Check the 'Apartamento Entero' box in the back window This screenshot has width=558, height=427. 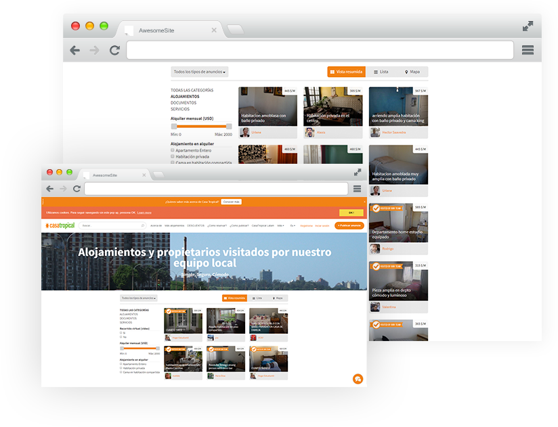[173, 150]
